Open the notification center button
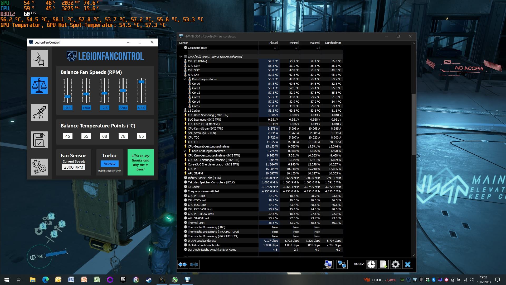The width and height of the screenshot is (506, 285). 498,280
